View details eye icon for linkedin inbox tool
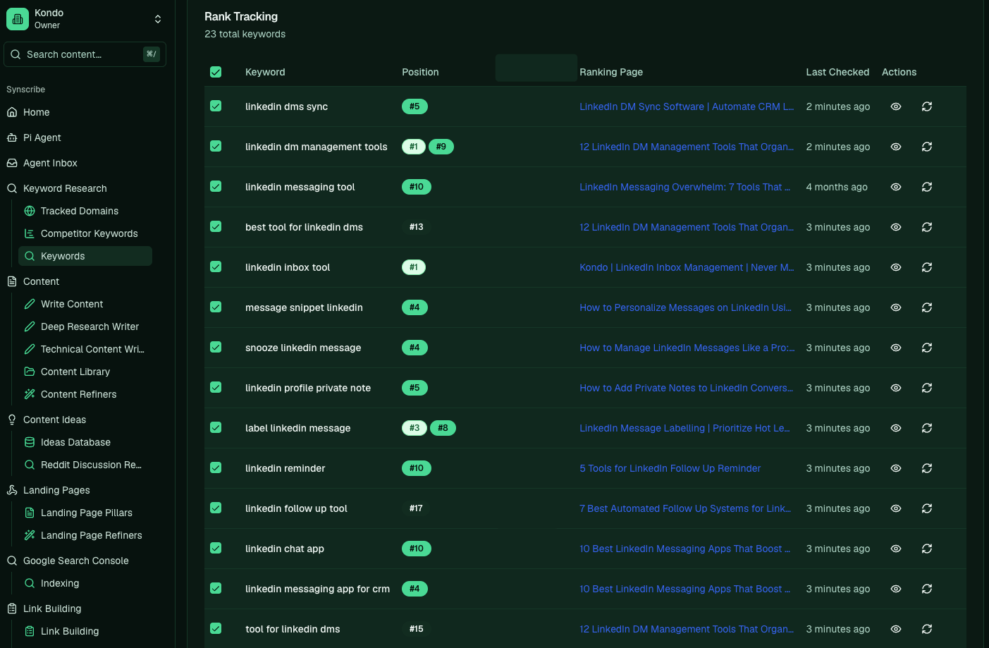 896,267
